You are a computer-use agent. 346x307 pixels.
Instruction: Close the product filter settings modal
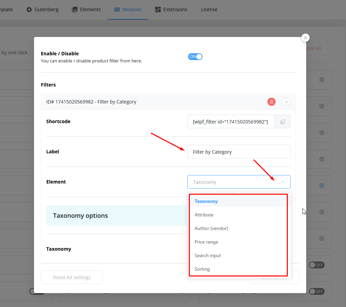[x=305, y=38]
